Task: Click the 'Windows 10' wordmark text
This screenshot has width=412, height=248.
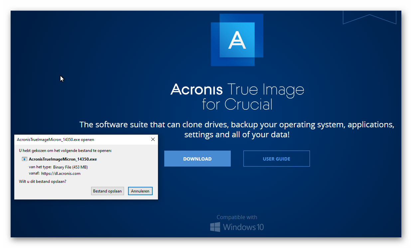Action: [x=243, y=227]
